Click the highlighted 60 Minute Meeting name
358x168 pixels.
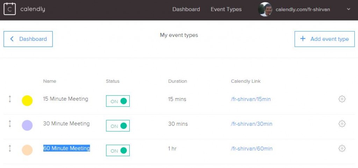(66, 148)
